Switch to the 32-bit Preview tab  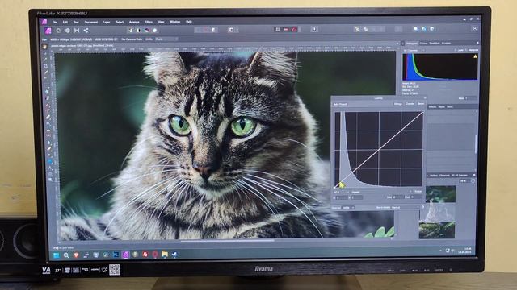tap(460, 176)
